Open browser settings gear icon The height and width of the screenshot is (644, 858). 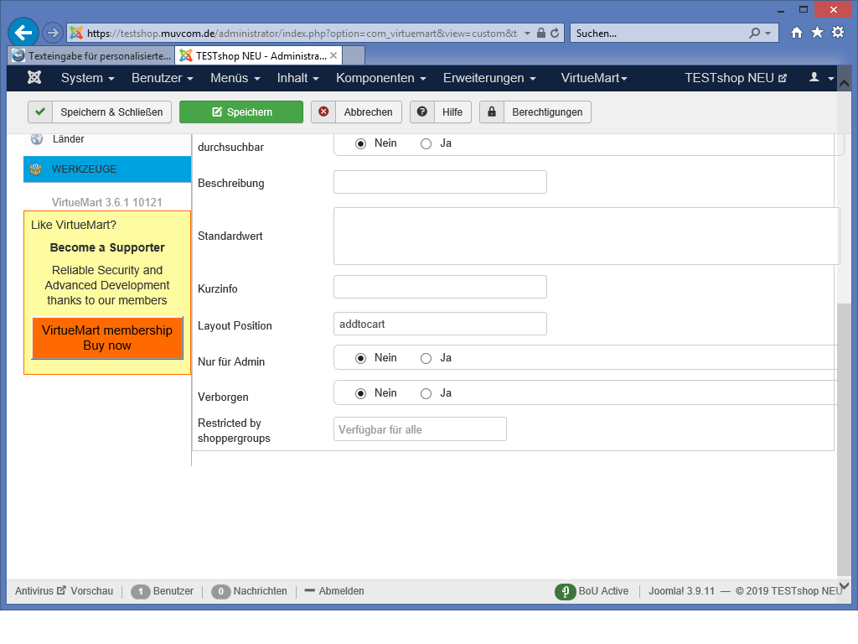(x=837, y=33)
